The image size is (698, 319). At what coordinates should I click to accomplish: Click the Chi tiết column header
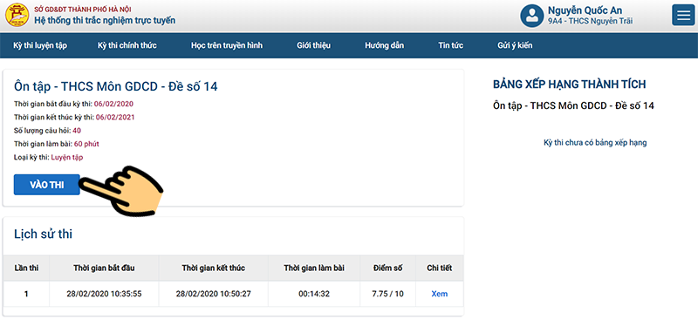(440, 268)
